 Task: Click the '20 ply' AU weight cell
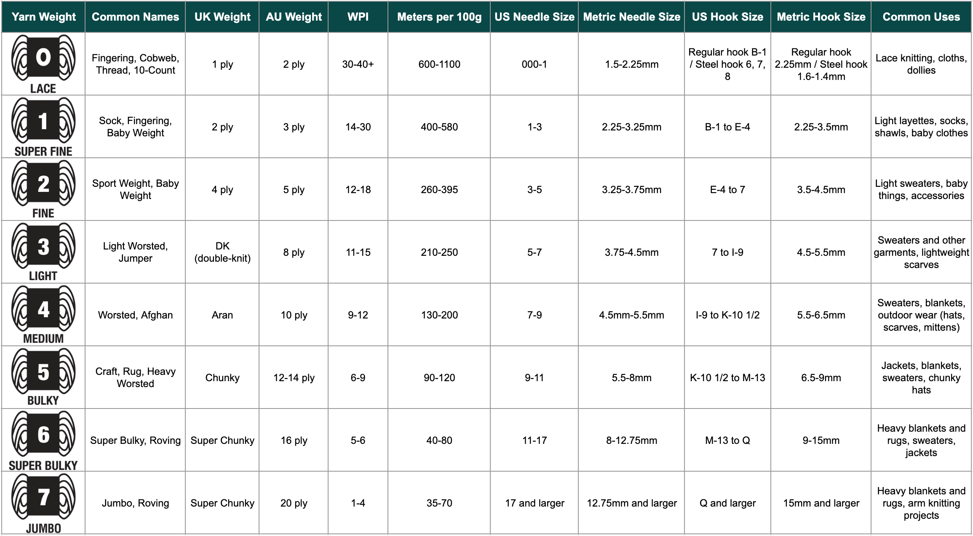coord(294,503)
